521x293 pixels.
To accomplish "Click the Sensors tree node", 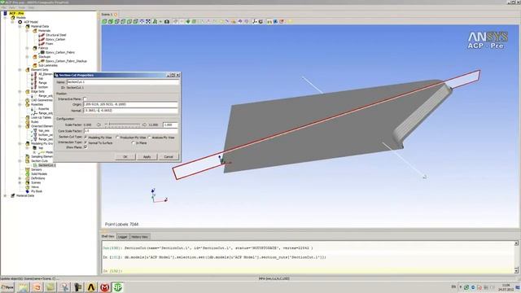I will [x=36, y=169].
